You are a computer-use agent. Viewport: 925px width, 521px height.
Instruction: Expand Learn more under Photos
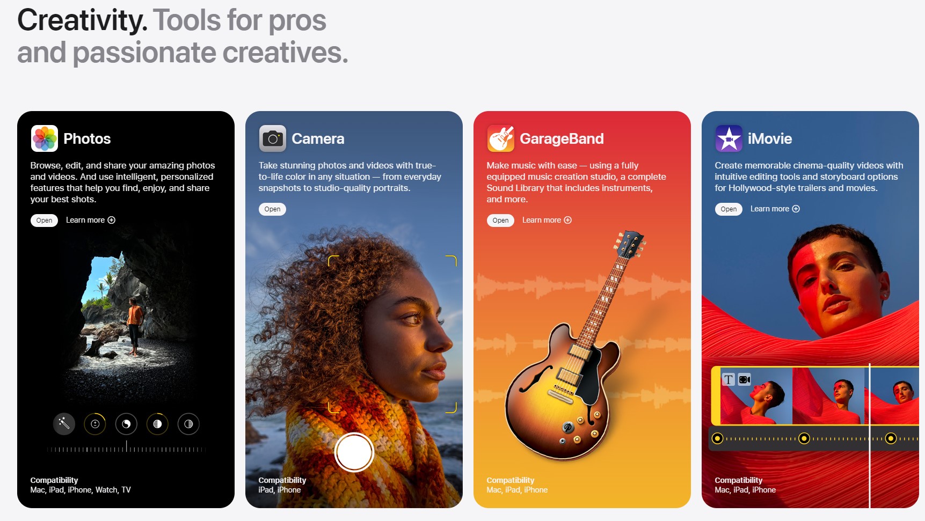point(91,220)
